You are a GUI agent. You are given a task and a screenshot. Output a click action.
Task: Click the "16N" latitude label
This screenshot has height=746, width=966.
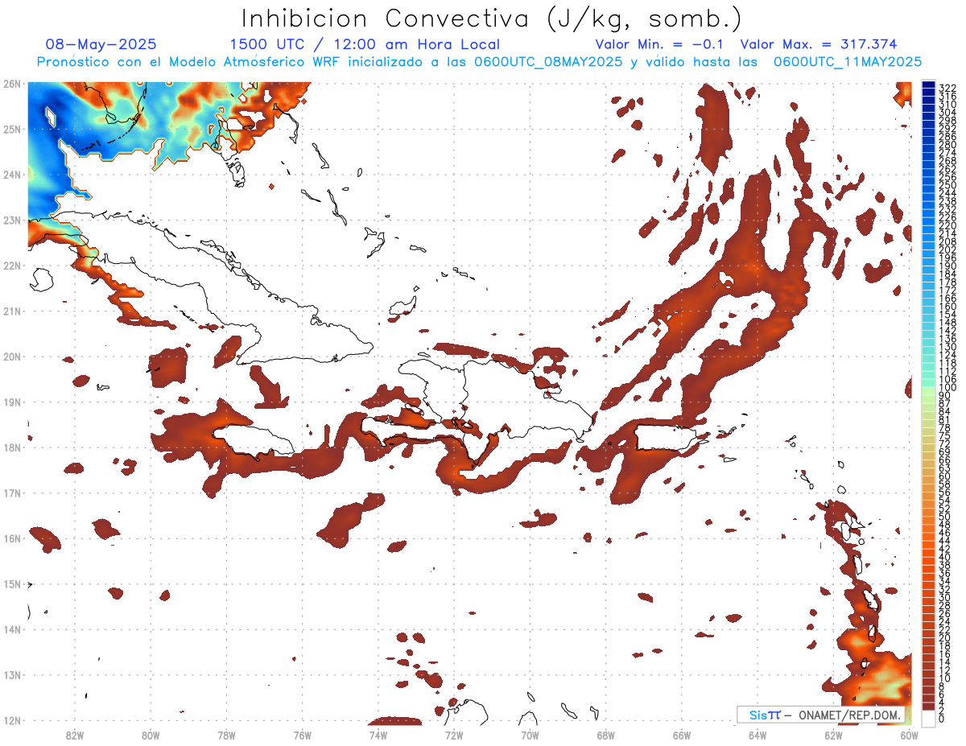click(11, 538)
